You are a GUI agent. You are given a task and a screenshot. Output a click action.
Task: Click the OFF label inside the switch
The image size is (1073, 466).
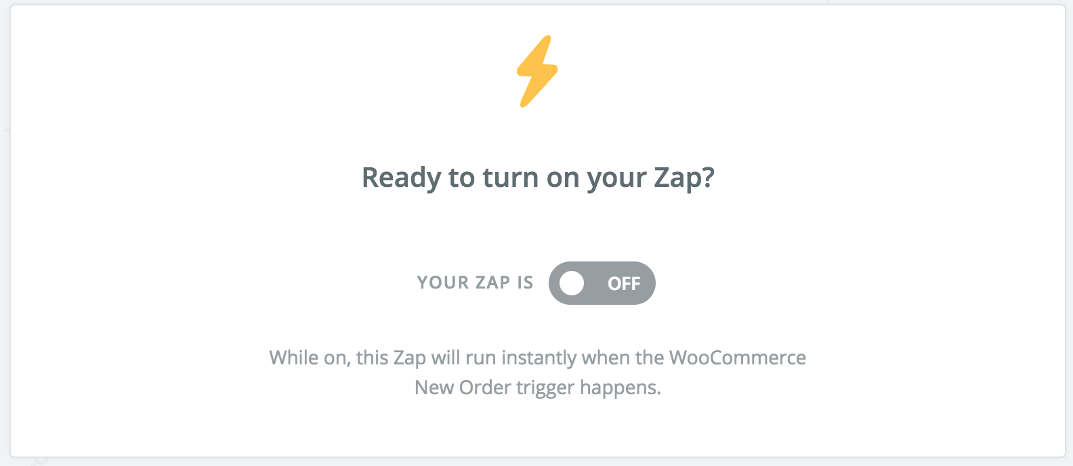(624, 284)
